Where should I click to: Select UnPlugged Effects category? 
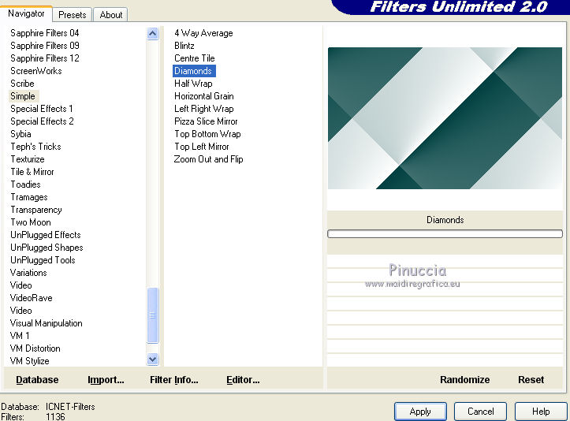pos(46,235)
